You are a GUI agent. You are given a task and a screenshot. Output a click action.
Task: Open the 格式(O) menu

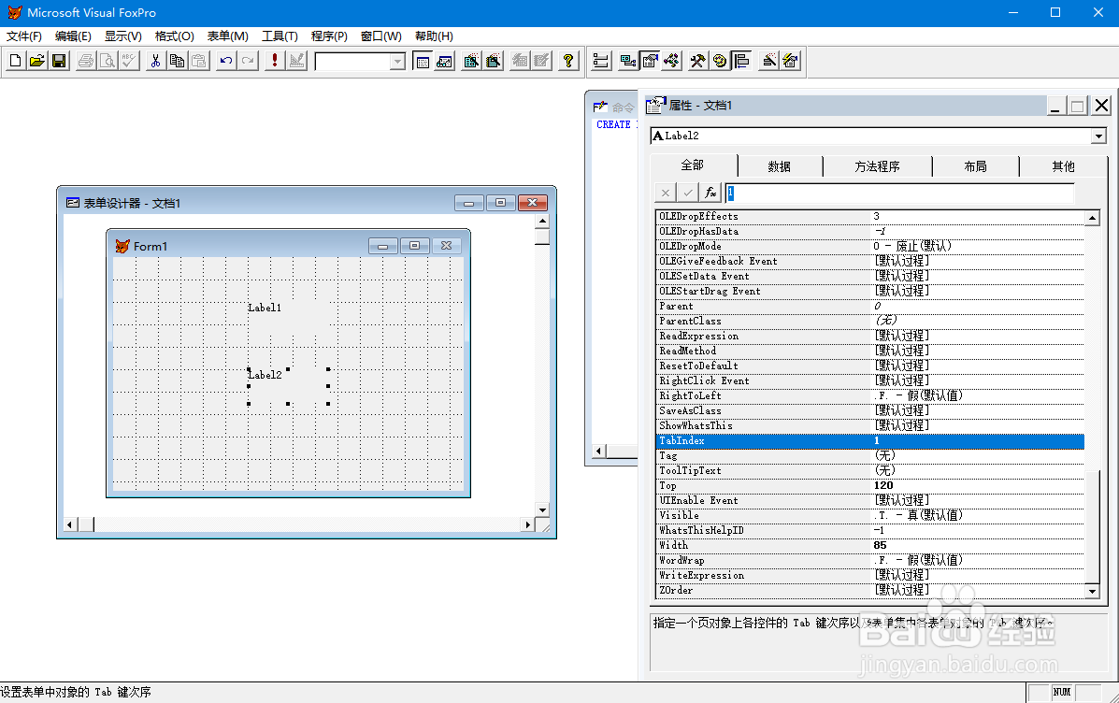pyautogui.click(x=174, y=36)
